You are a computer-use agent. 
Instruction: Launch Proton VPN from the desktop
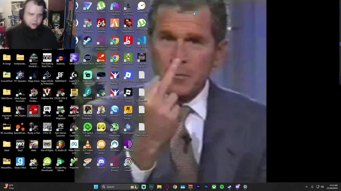pyautogui.click(x=88, y=7)
